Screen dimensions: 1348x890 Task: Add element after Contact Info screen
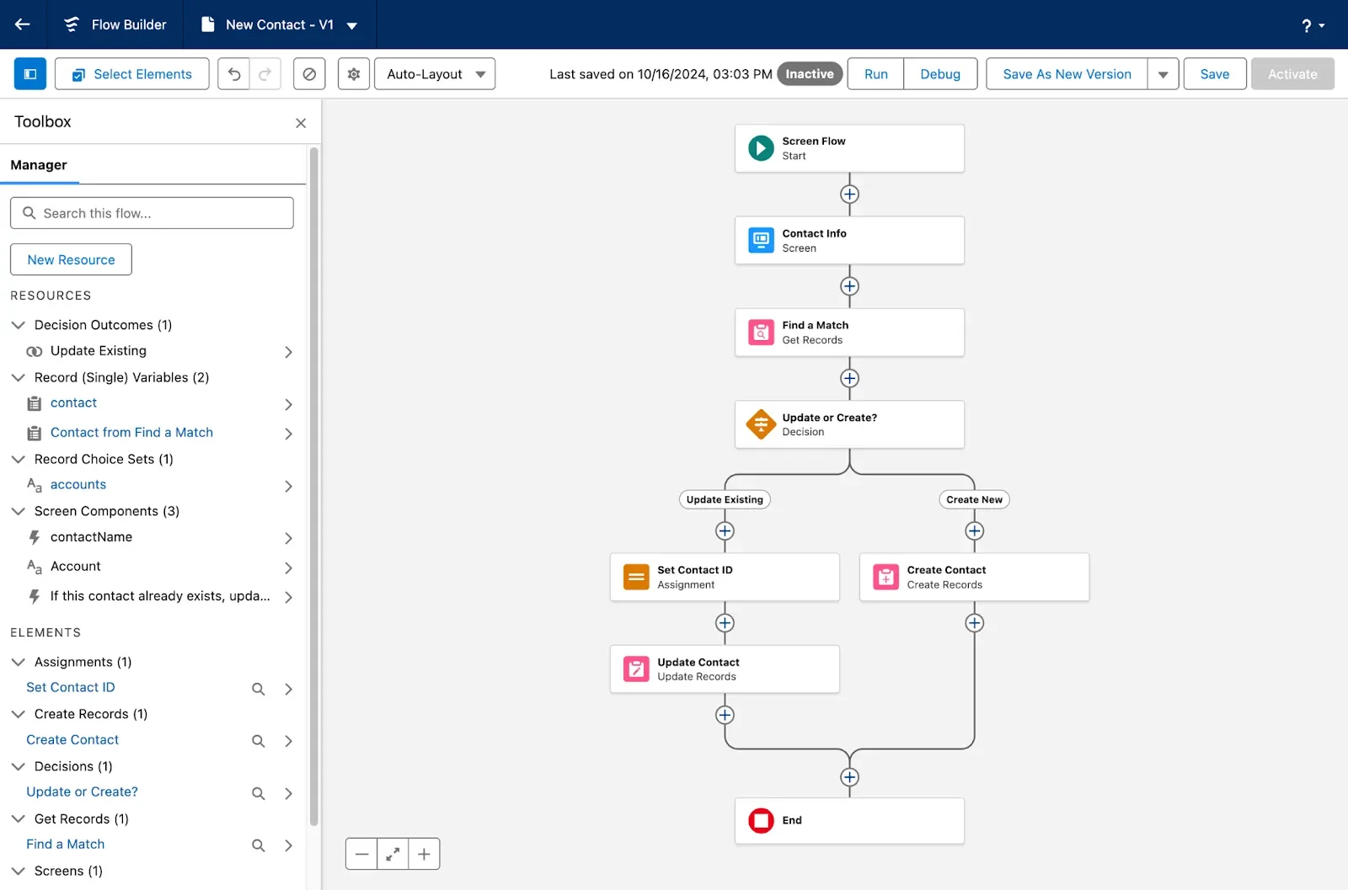pos(849,286)
